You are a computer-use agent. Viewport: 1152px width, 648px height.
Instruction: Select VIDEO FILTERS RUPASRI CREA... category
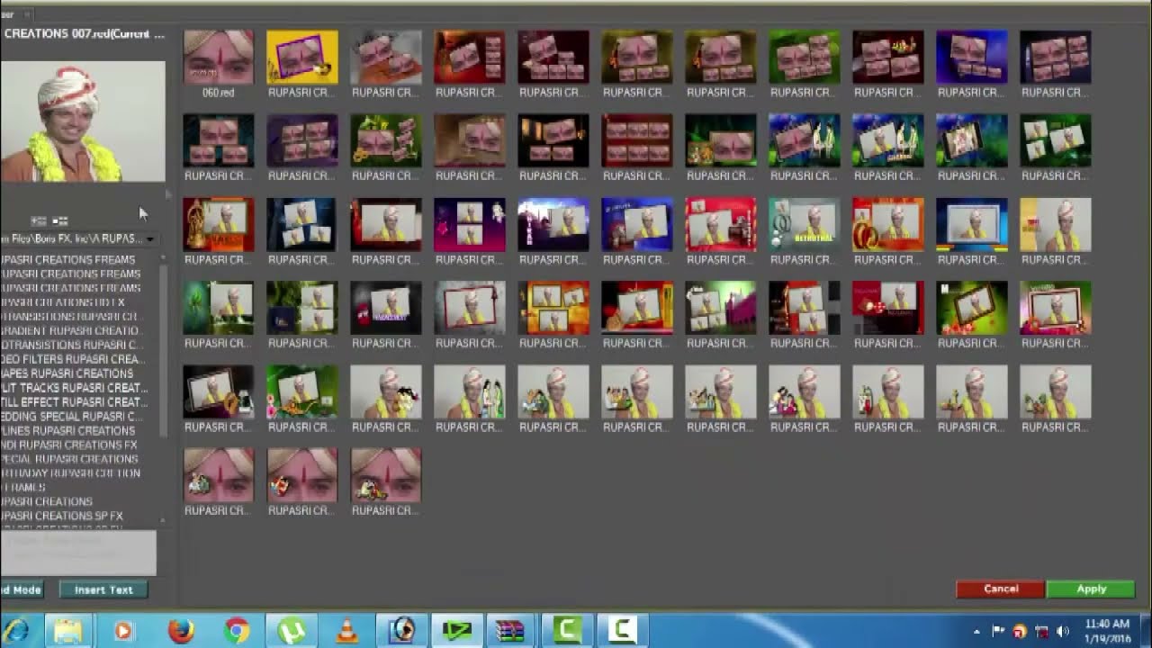(x=72, y=359)
